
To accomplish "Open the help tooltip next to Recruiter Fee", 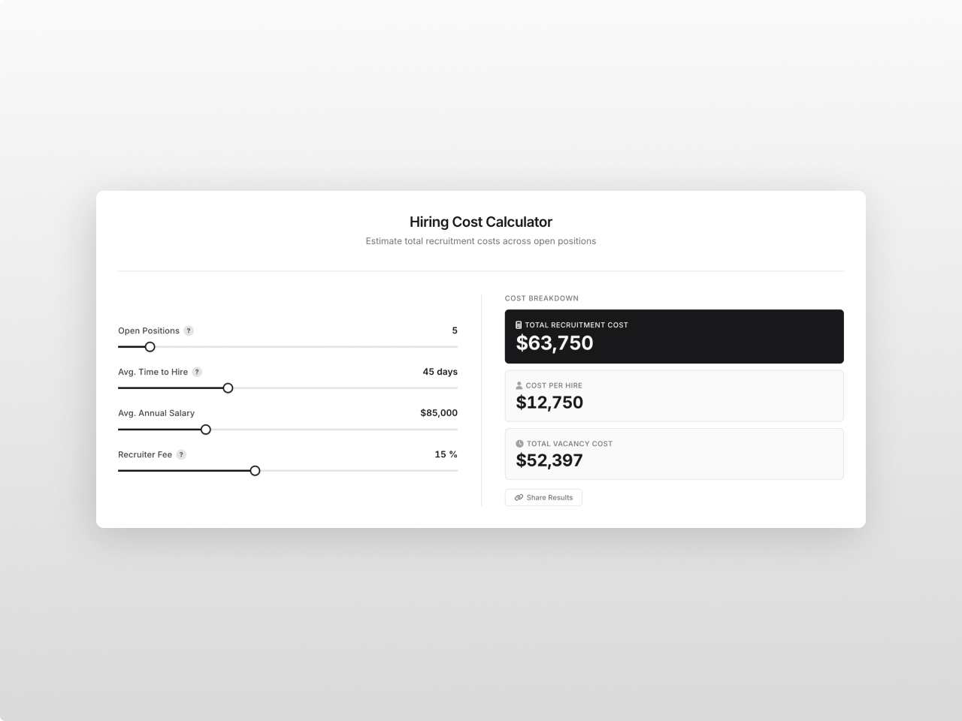I will 180,454.
